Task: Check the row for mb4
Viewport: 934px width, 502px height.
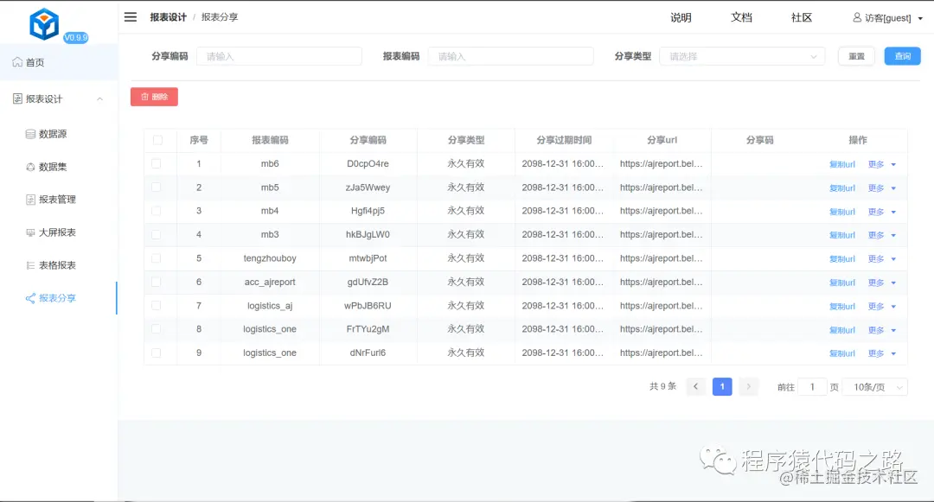Action: click(x=156, y=211)
